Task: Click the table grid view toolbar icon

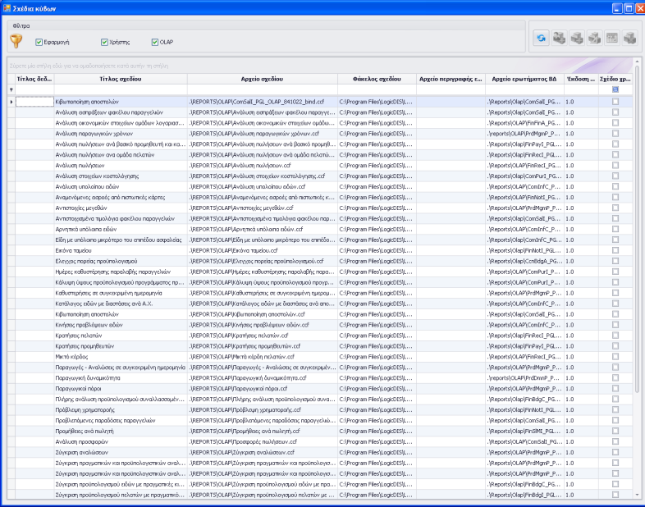Action: (612, 39)
